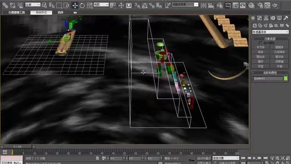Open the 选择 ribbon tab

coord(60,12)
